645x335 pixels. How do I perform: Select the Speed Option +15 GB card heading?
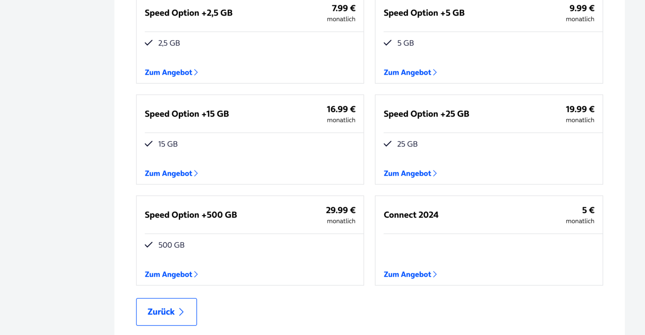pyautogui.click(x=186, y=114)
